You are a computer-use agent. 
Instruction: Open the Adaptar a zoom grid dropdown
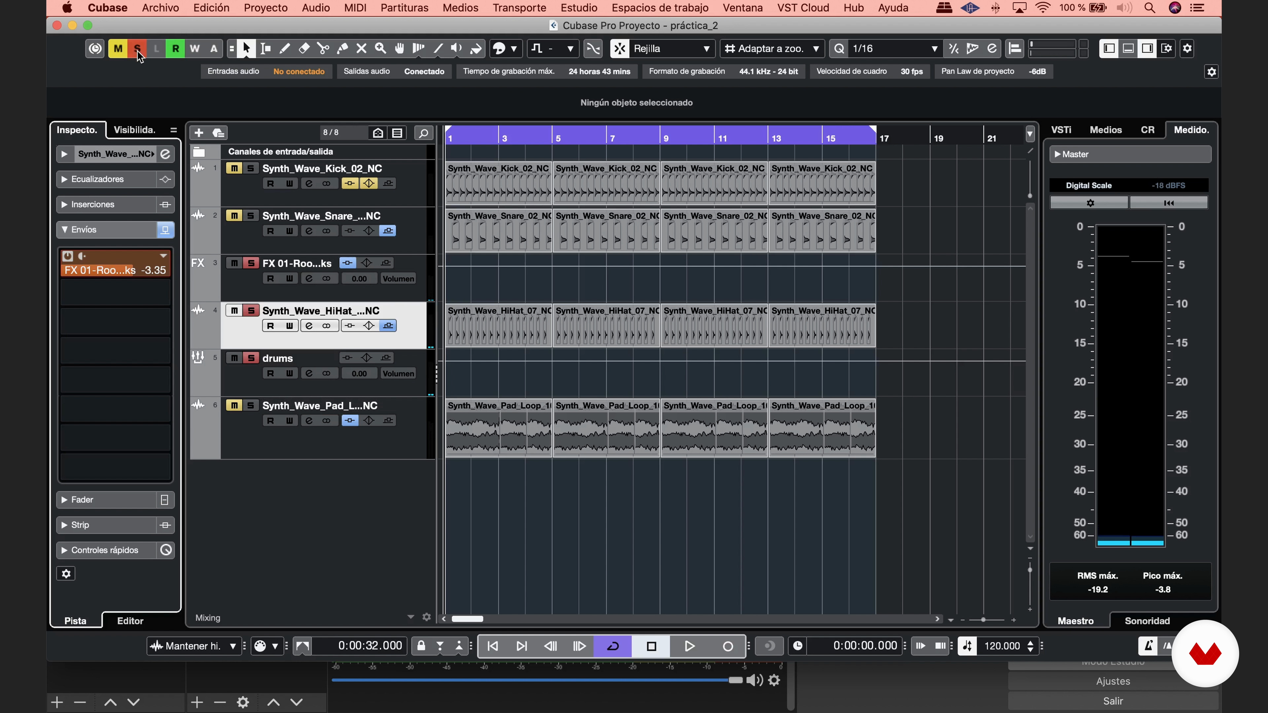coord(772,48)
